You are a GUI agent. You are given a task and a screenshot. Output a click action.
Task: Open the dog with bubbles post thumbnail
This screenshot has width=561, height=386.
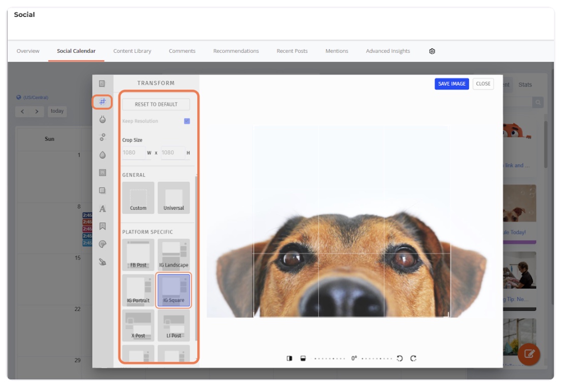click(519, 204)
